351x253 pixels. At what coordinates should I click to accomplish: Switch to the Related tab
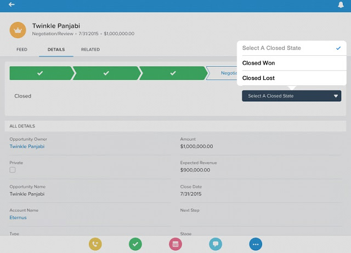[x=90, y=50]
